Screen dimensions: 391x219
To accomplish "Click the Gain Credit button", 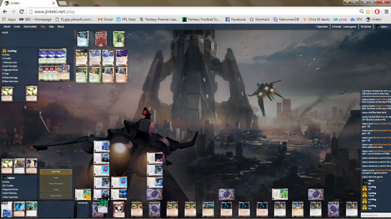I will pyautogui.click(x=56, y=196).
